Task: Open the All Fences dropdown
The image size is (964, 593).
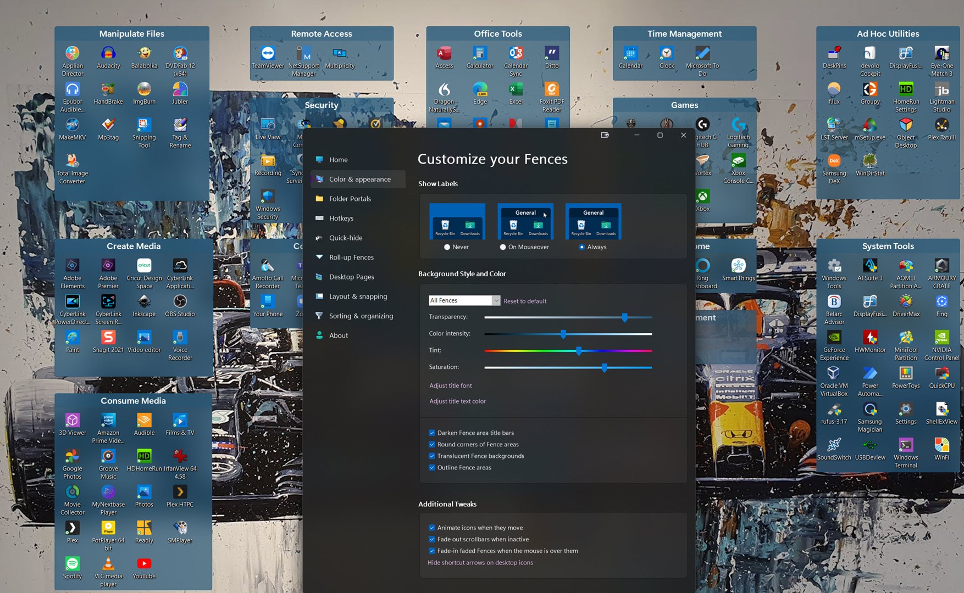Action: pos(464,300)
